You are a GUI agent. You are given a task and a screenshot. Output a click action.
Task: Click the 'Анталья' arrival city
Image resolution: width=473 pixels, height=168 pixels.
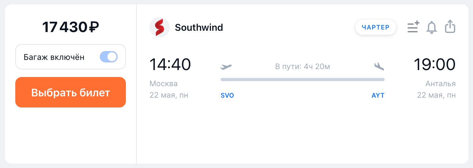(441, 84)
